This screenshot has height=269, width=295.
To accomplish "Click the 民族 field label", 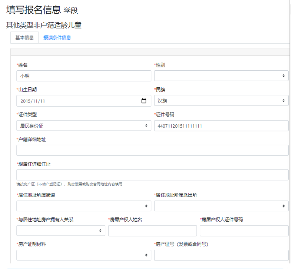I will tap(159, 90).
